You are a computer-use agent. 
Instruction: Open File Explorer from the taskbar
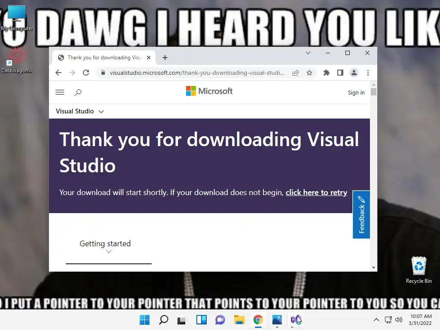239,320
